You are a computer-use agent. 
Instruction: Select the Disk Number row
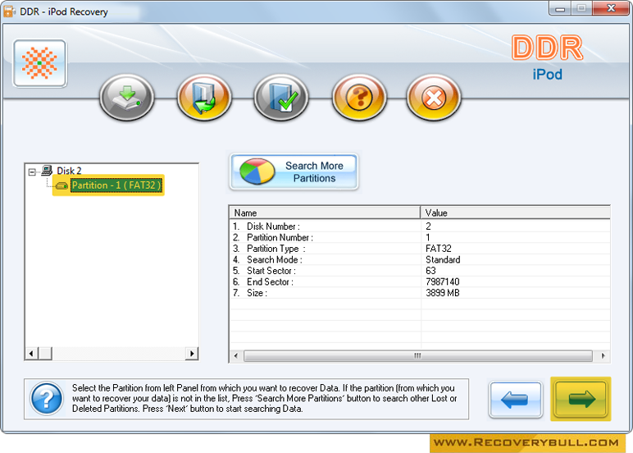tap(420, 226)
